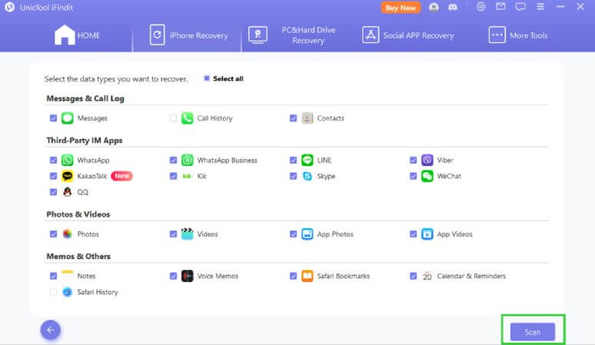Uncheck the Notes checkbox

53,276
